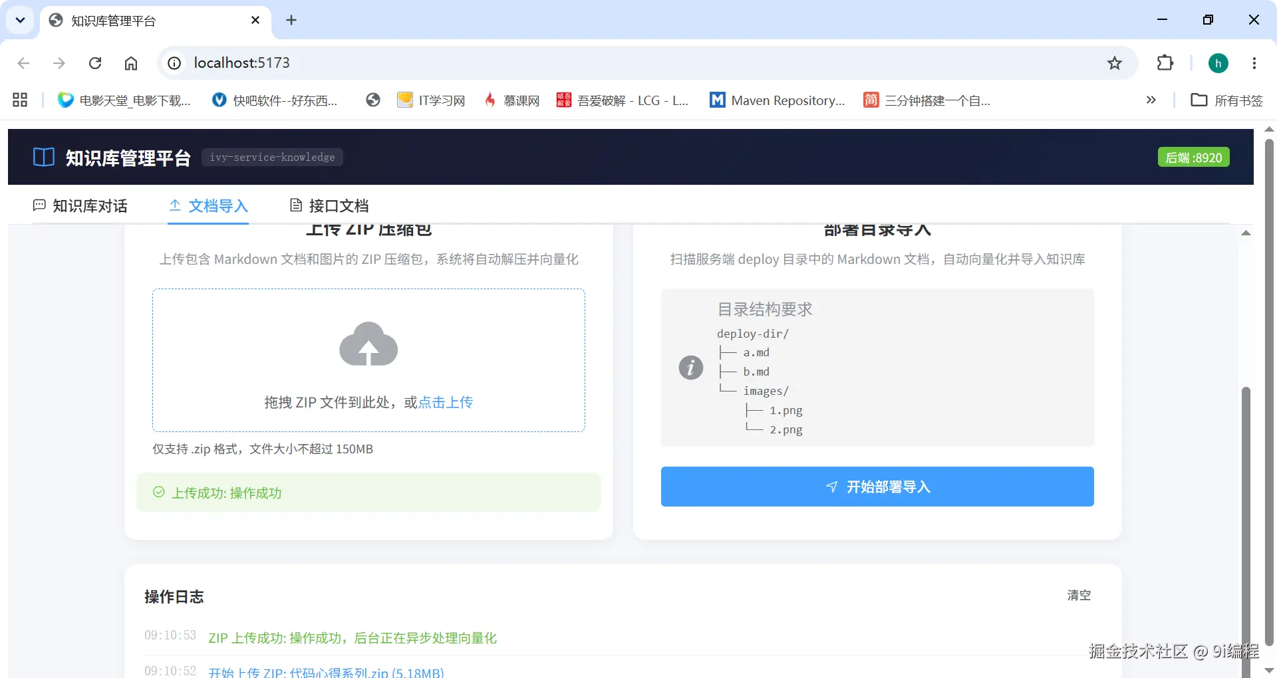
Task: Open 电影天堂 bookmark
Action: tap(124, 100)
